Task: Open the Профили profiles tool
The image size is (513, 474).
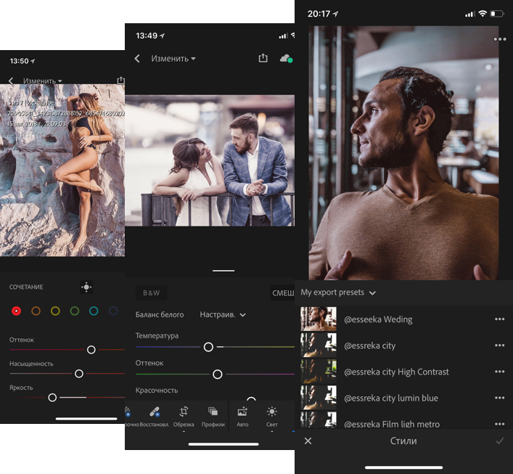Action: pyautogui.click(x=213, y=417)
